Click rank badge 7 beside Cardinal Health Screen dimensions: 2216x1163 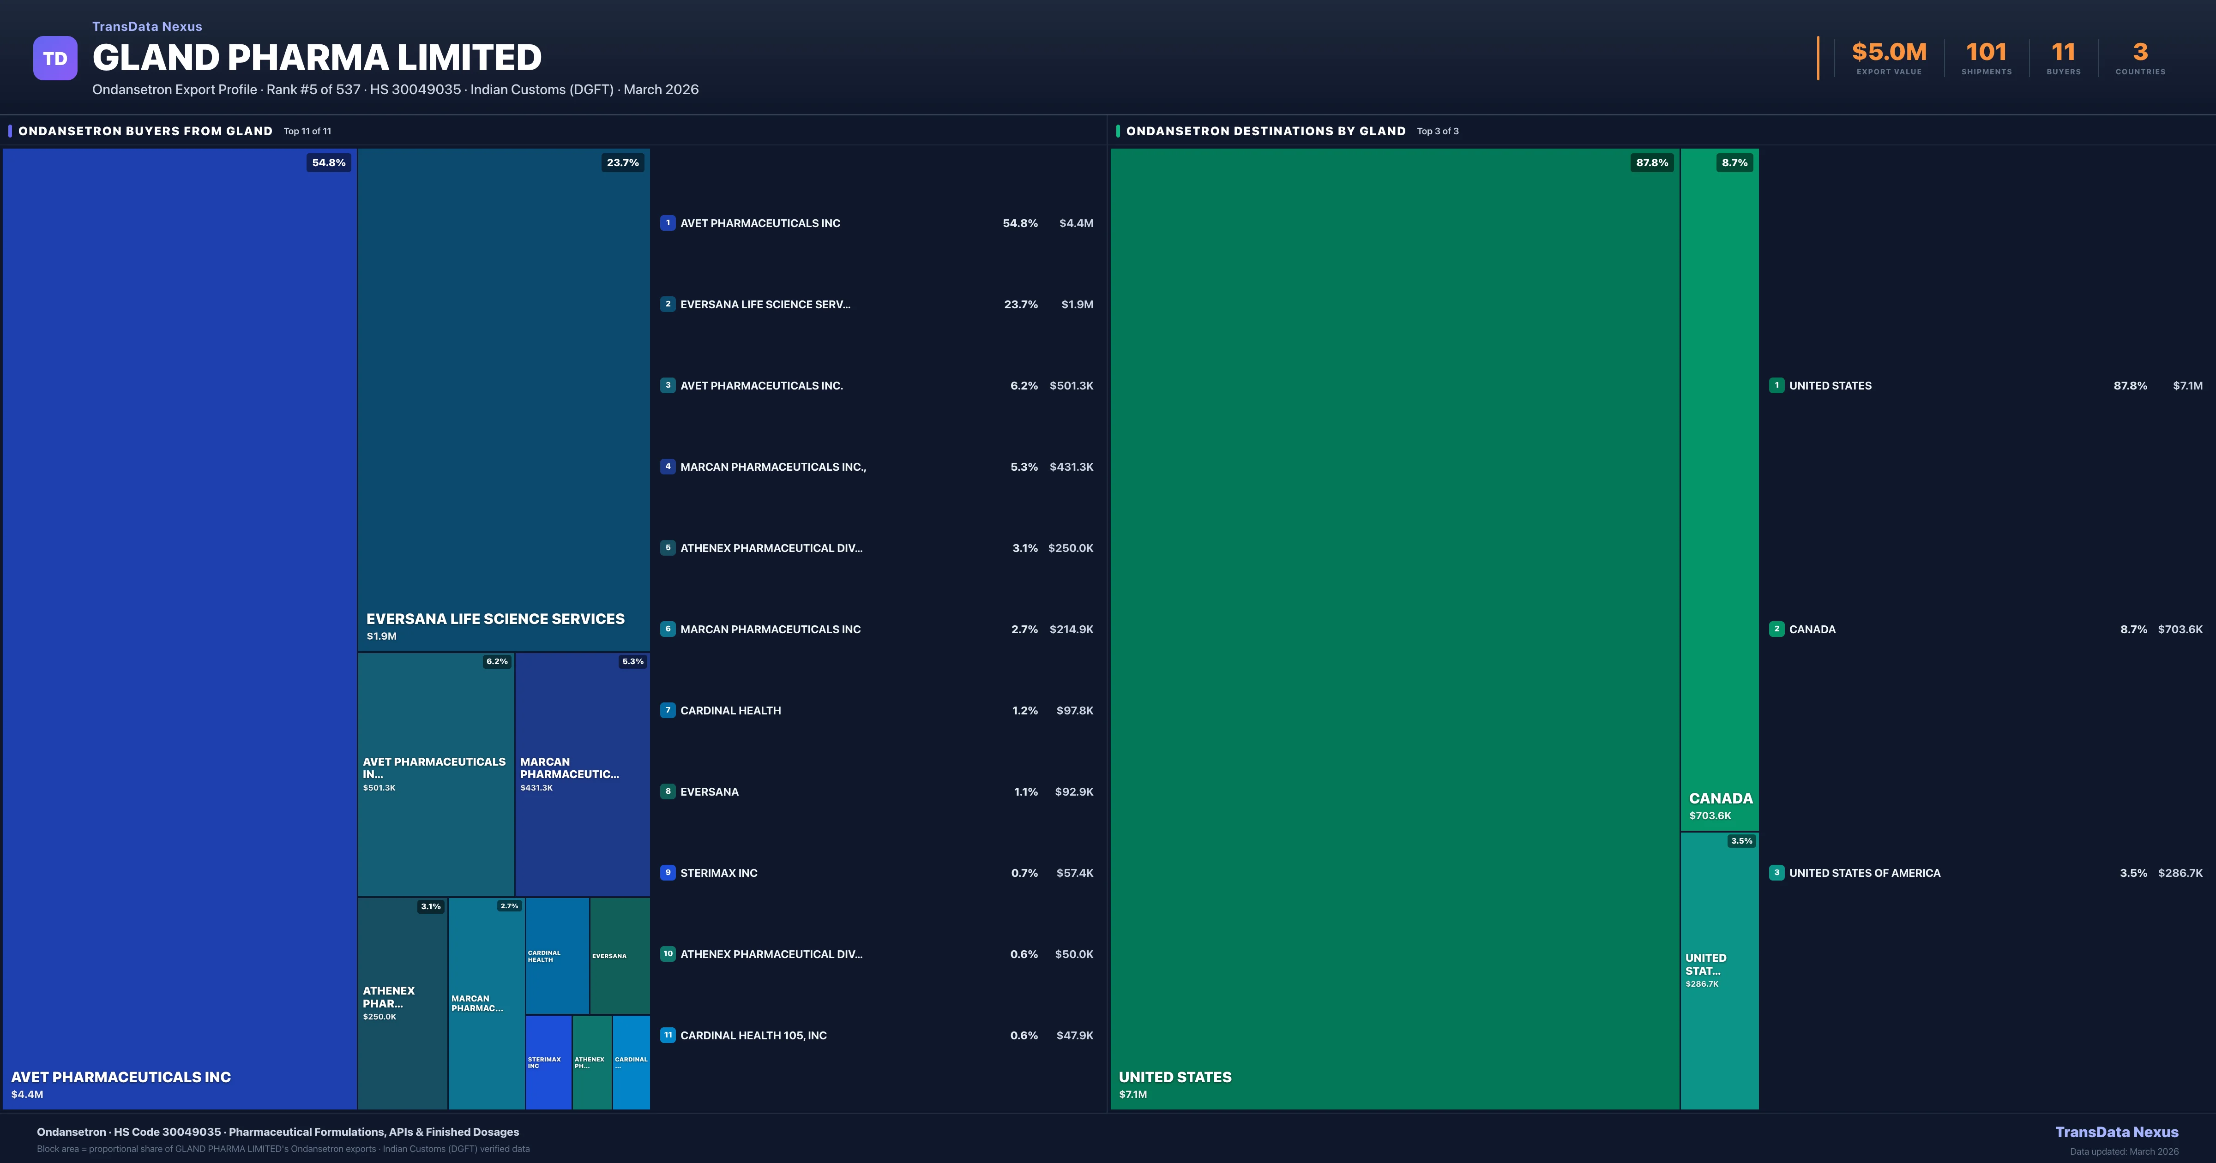pyautogui.click(x=668, y=711)
